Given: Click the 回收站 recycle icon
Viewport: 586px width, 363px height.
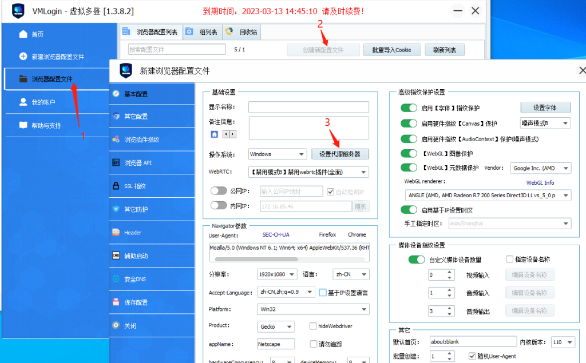Looking at the screenshot, I should (x=229, y=31).
